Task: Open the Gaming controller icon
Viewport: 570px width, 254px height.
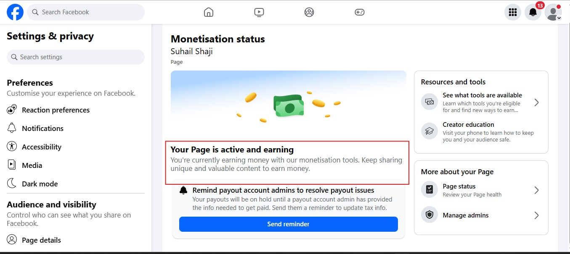Action: 359,12
